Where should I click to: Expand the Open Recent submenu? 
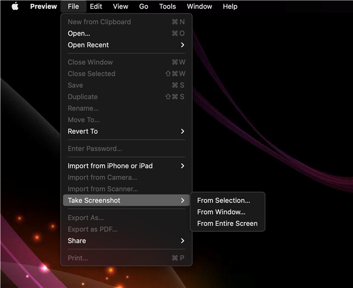tap(126, 45)
